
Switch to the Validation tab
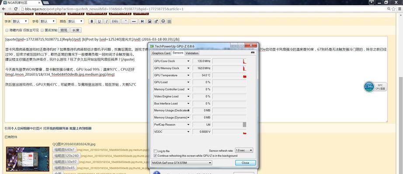point(192,53)
